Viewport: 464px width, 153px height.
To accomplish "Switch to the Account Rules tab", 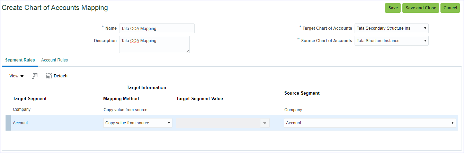I will coord(54,60).
